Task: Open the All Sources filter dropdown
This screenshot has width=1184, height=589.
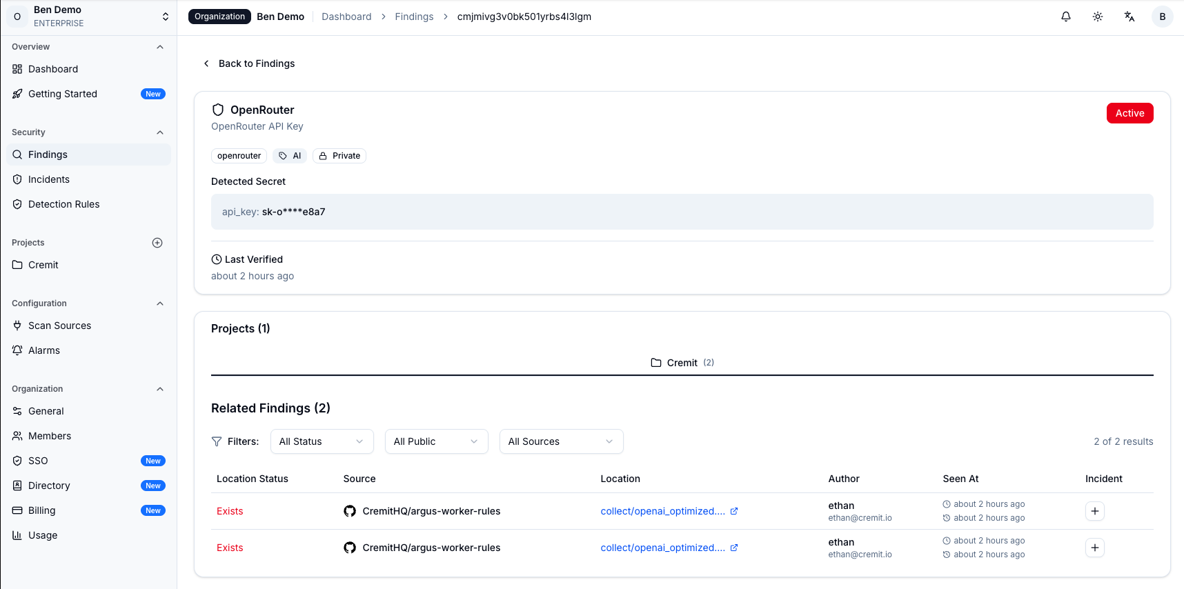Action: pos(561,441)
